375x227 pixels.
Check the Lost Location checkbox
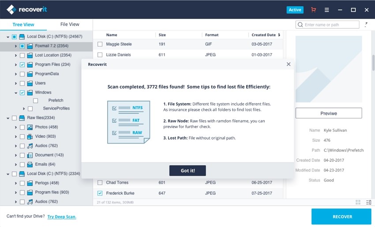pos(22,56)
